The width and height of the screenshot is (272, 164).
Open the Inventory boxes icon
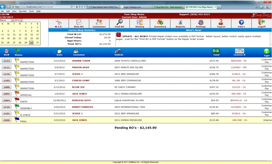click(160, 22)
